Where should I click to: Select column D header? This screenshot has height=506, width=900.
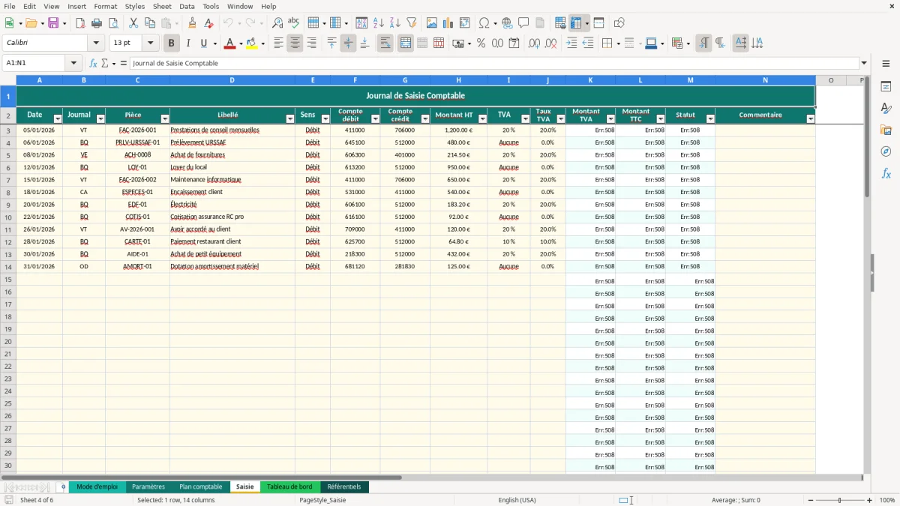click(232, 80)
